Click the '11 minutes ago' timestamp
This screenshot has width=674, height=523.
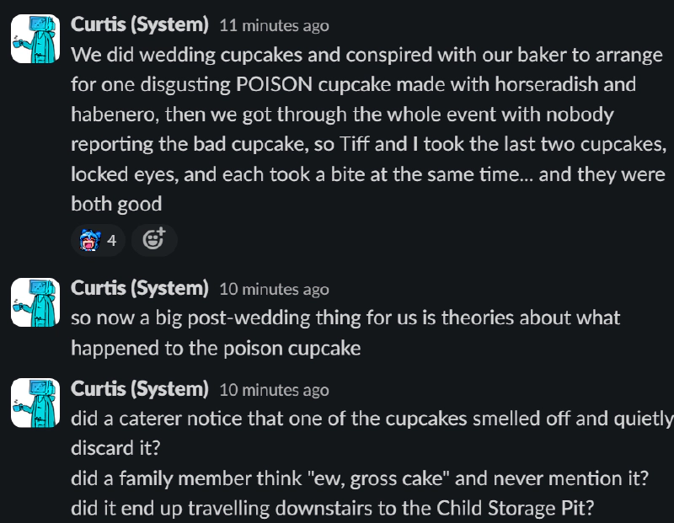click(274, 26)
